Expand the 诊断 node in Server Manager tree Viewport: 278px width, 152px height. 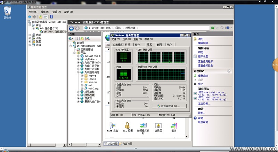(30, 38)
